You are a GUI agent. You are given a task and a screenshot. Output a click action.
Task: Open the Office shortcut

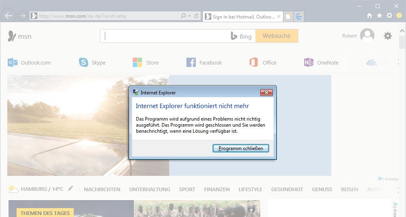[263, 63]
